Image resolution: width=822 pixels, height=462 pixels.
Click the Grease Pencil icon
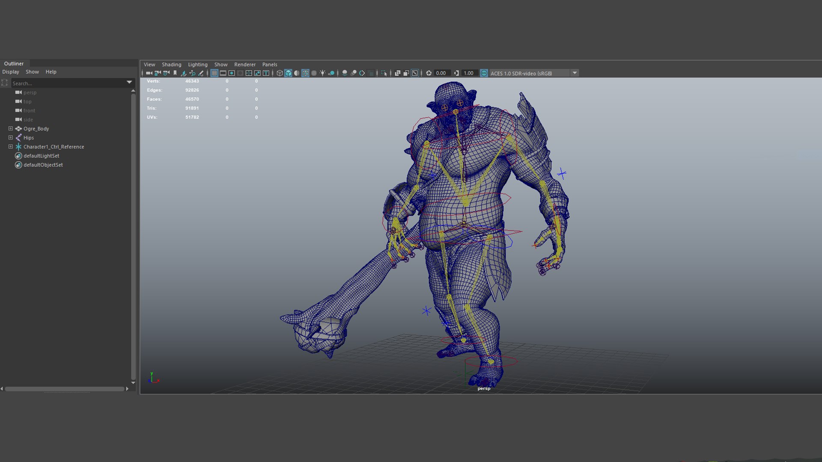[201, 73]
